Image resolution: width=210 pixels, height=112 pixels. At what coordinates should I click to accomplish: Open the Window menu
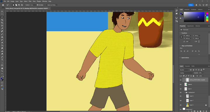(44, 1)
